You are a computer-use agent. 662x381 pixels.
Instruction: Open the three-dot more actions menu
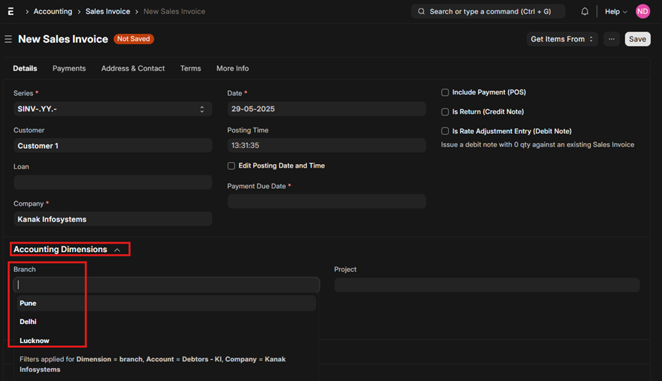(x=611, y=39)
